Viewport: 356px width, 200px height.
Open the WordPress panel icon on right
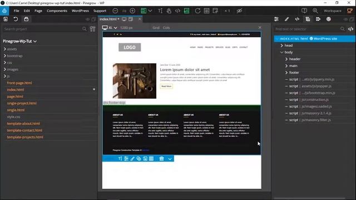click(x=329, y=19)
